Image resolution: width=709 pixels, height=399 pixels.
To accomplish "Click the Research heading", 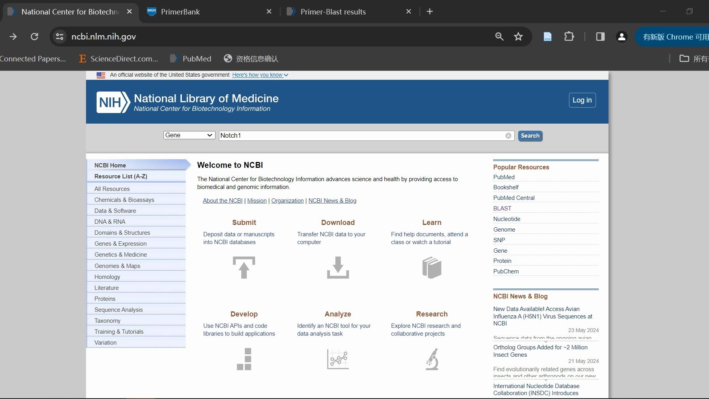I will tap(432, 314).
